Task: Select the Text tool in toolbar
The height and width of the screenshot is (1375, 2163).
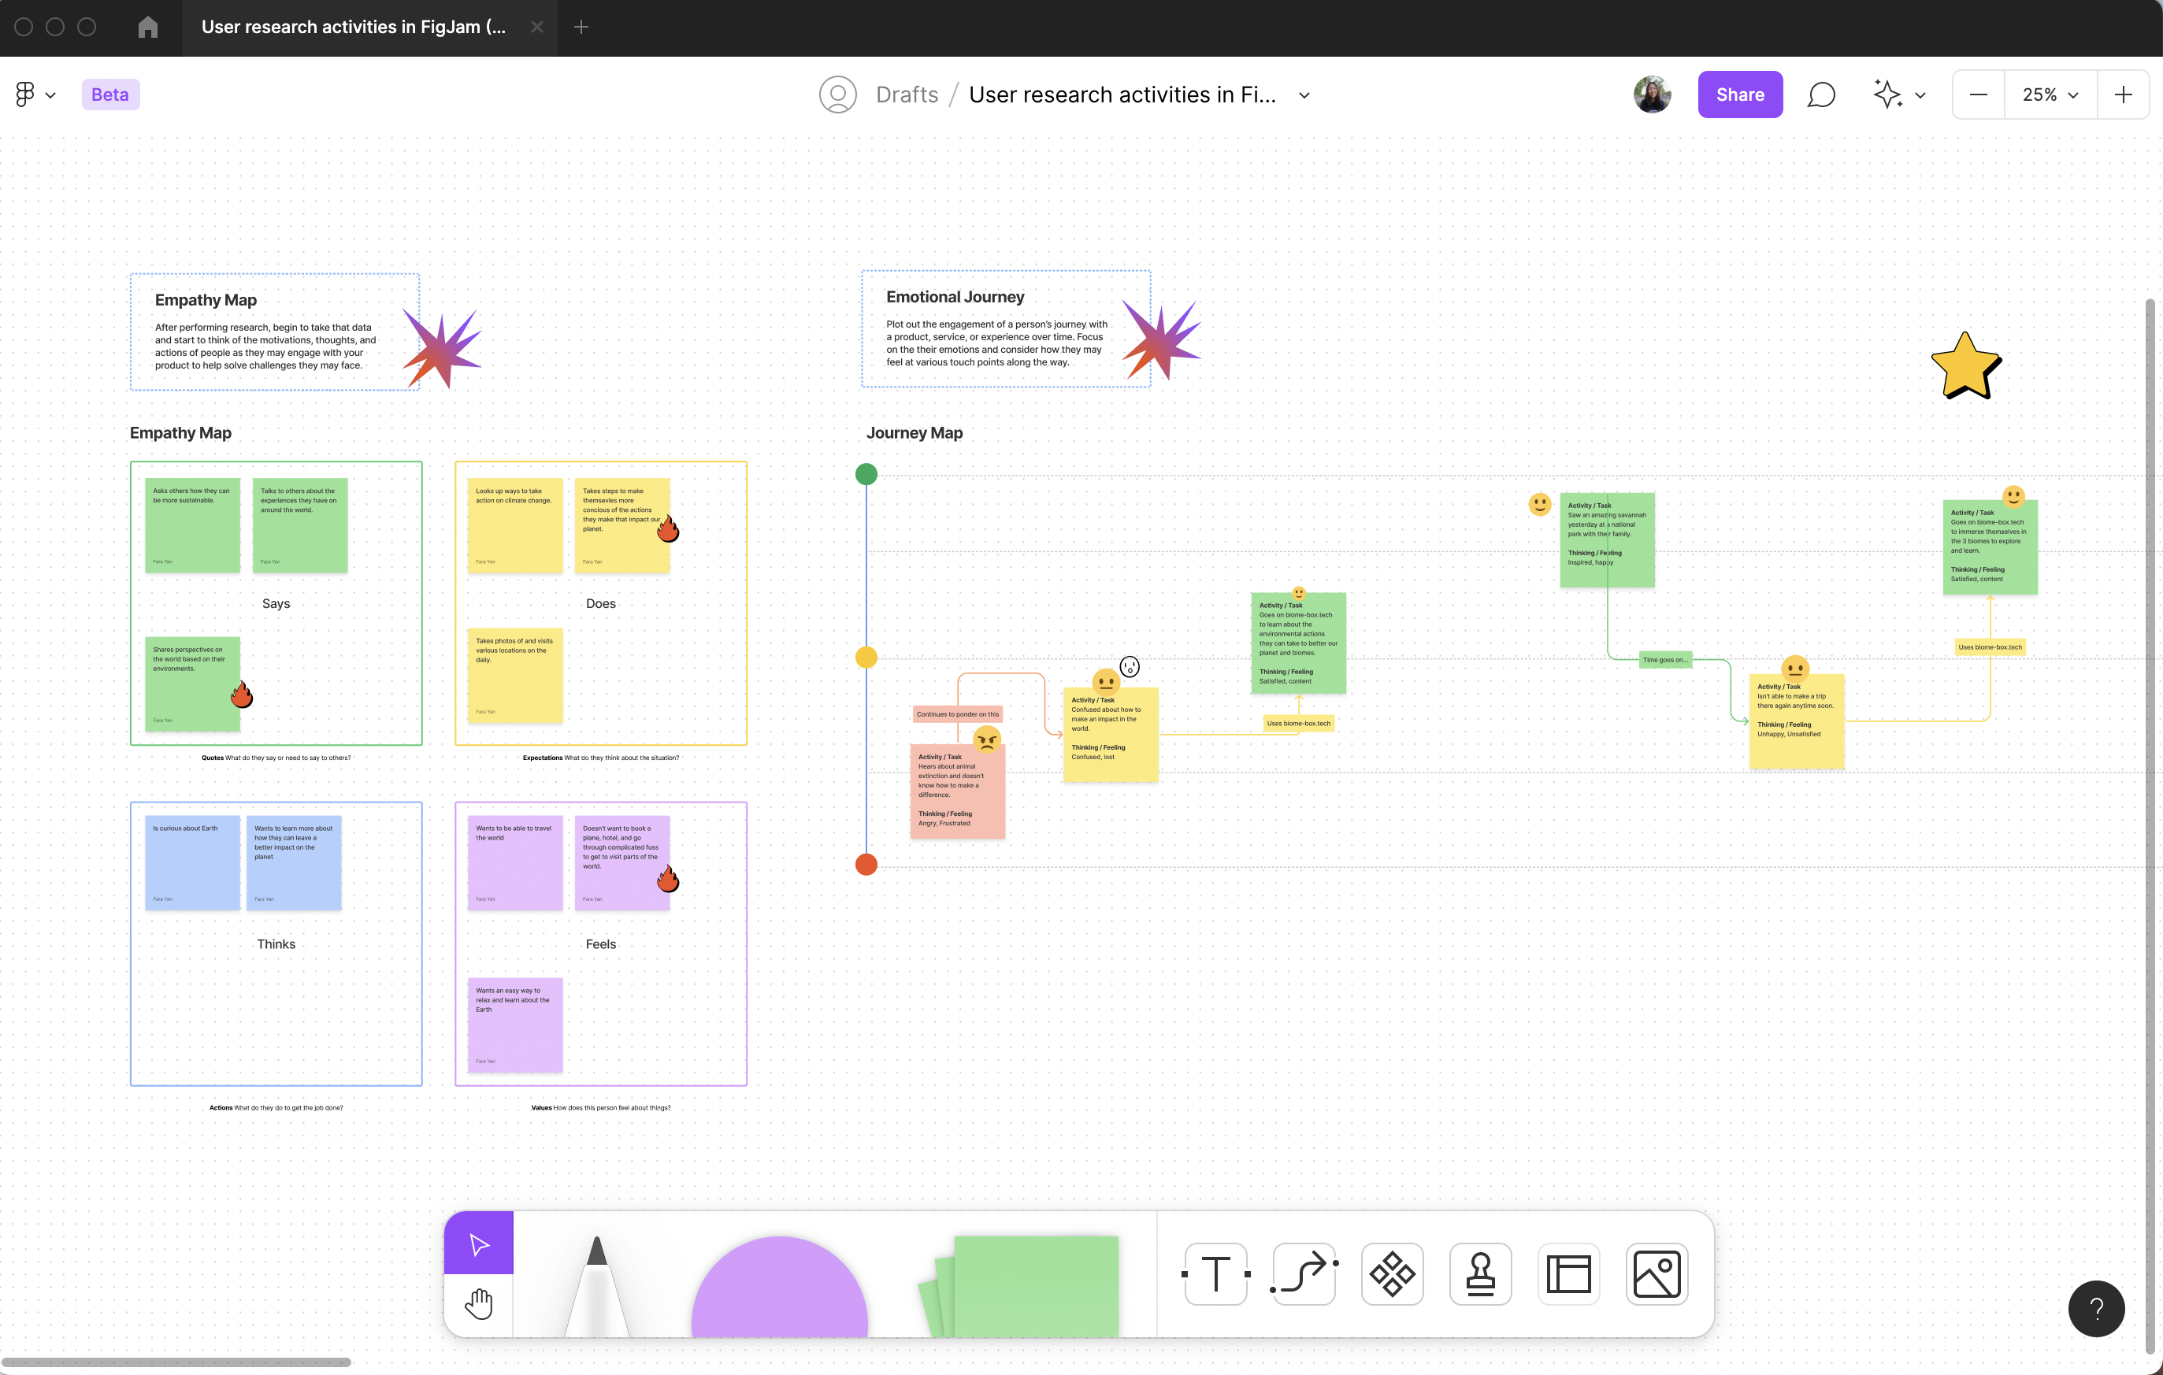Action: point(1215,1273)
